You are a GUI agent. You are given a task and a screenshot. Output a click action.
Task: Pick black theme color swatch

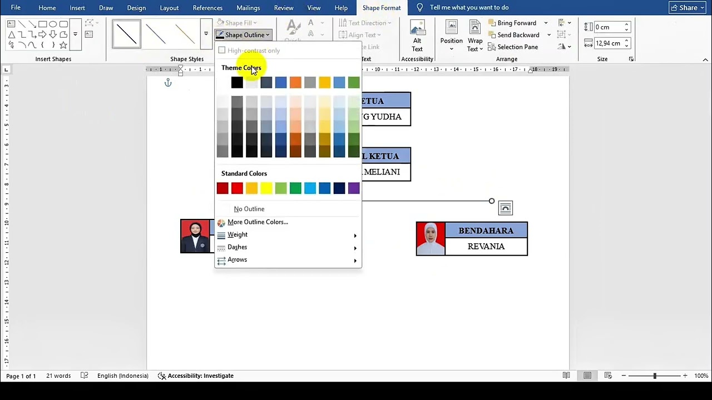tap(237, 83)
